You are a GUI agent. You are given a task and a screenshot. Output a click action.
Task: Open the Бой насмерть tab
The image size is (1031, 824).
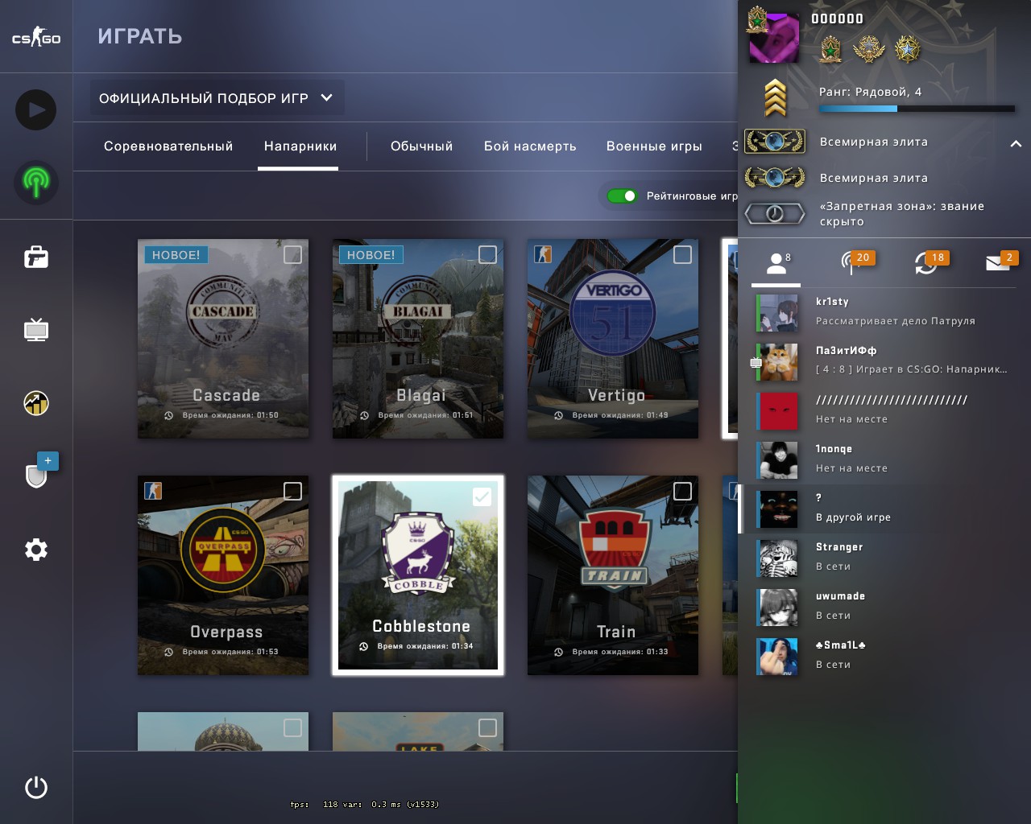click(530, 146)
